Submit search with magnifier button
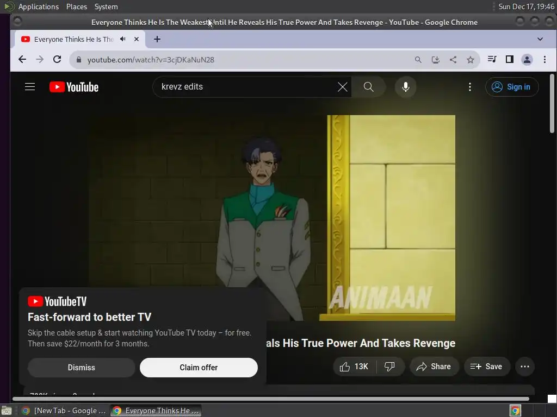 368,87
